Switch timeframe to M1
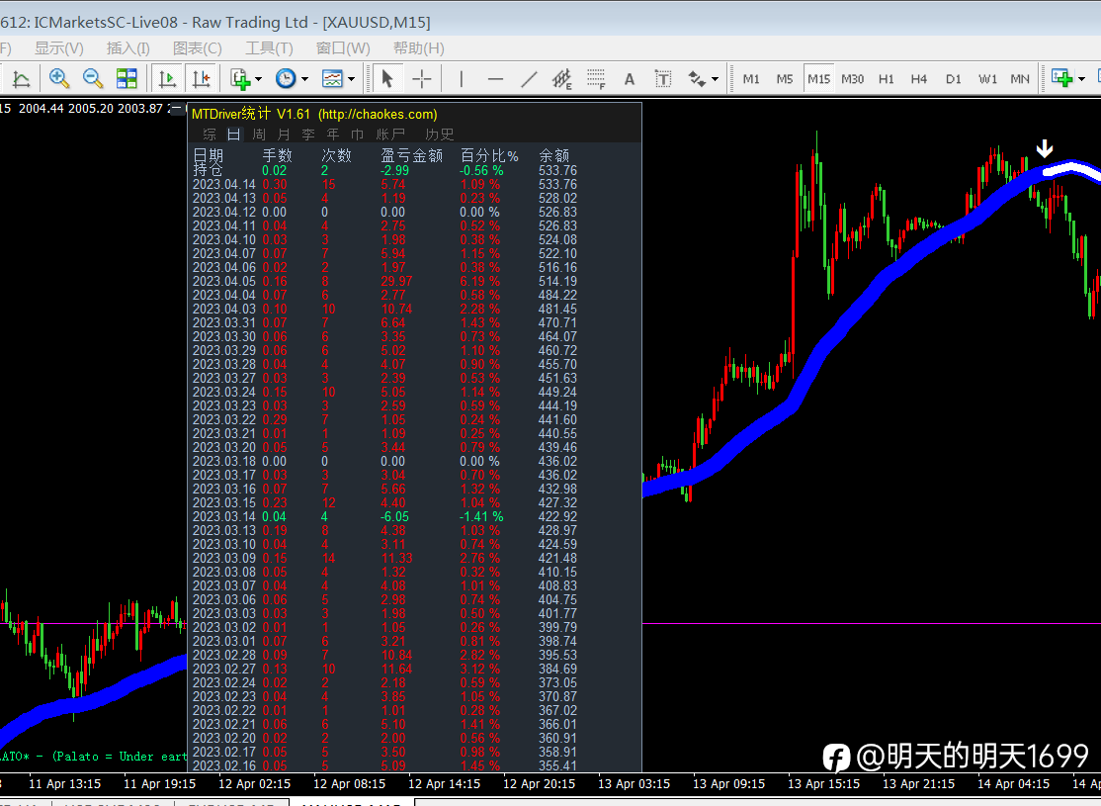Screen dimensions: 1101x806 751,79
